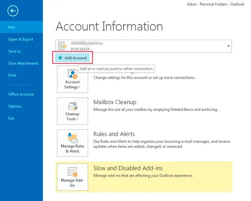Click the POP/SMTP account icon
The width and height of the screenshot is (251, 201).
click(62, 46)
